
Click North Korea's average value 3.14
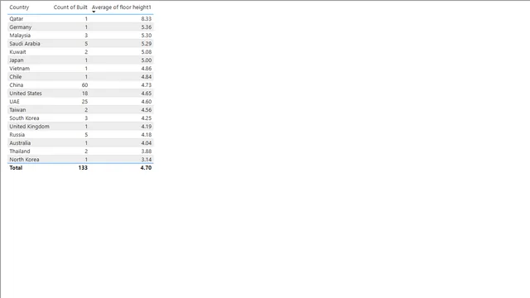tap(147, 160)
